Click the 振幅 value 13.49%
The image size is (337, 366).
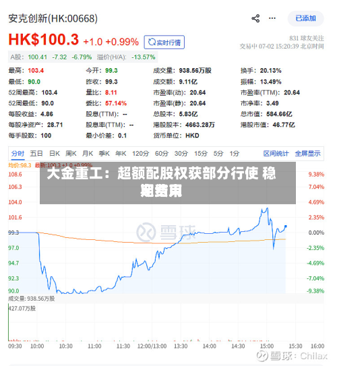pos(271,82)
